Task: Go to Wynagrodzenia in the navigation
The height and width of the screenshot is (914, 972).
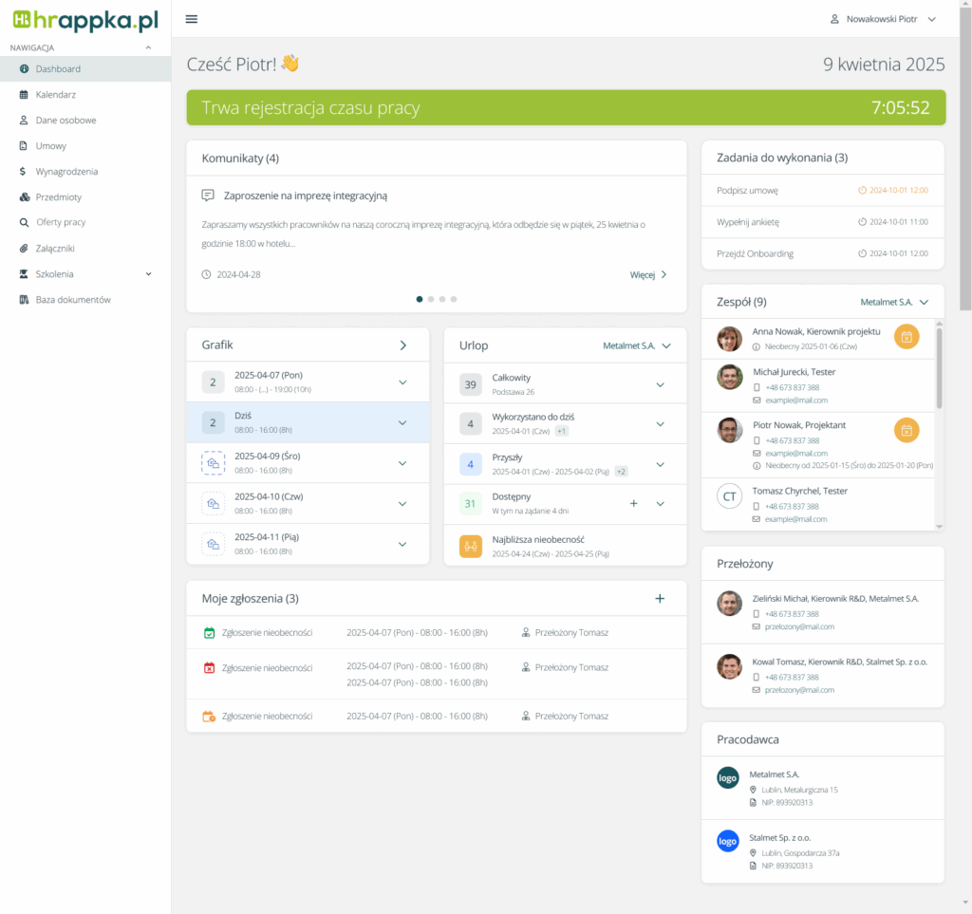Action: pos(66,172)
